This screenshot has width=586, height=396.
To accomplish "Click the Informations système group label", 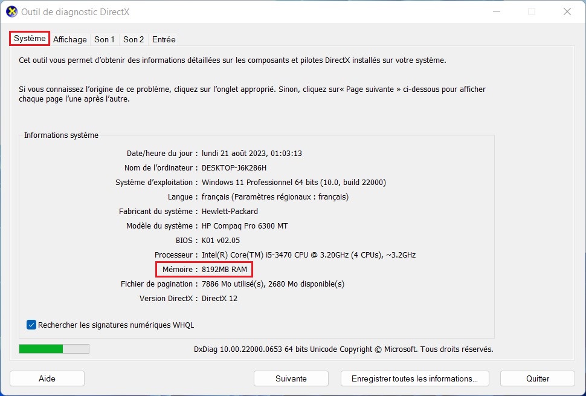I will (x=61, y=135).
